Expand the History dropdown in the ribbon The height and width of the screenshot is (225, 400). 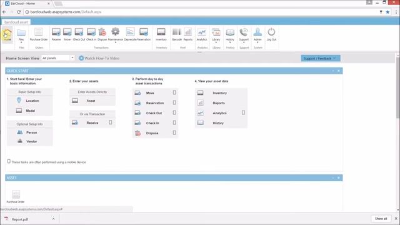pos(230,42)
